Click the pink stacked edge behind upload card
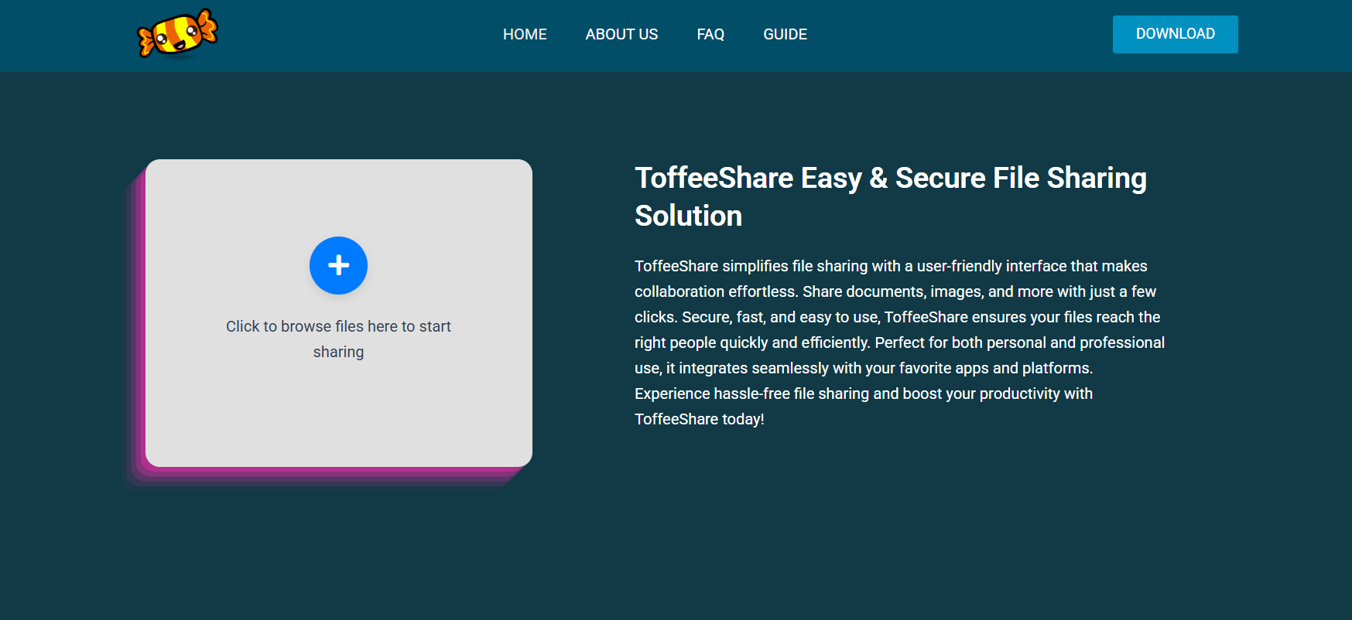This screenshot has width=1352, height=620. [139, 325]
